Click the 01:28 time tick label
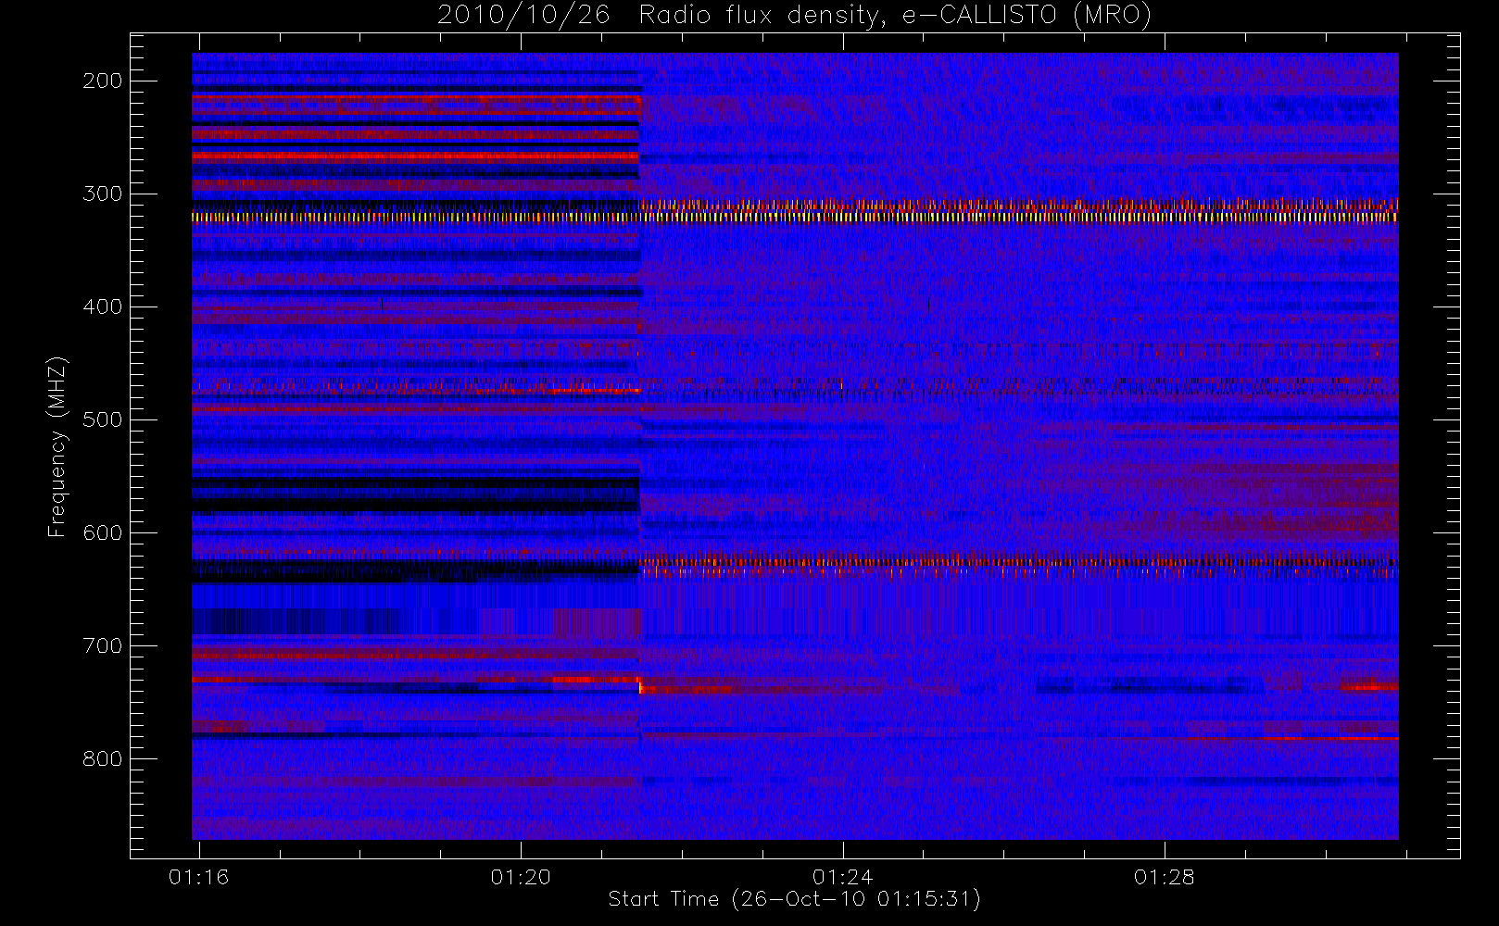1499x926 pixels. [1164, 876]
